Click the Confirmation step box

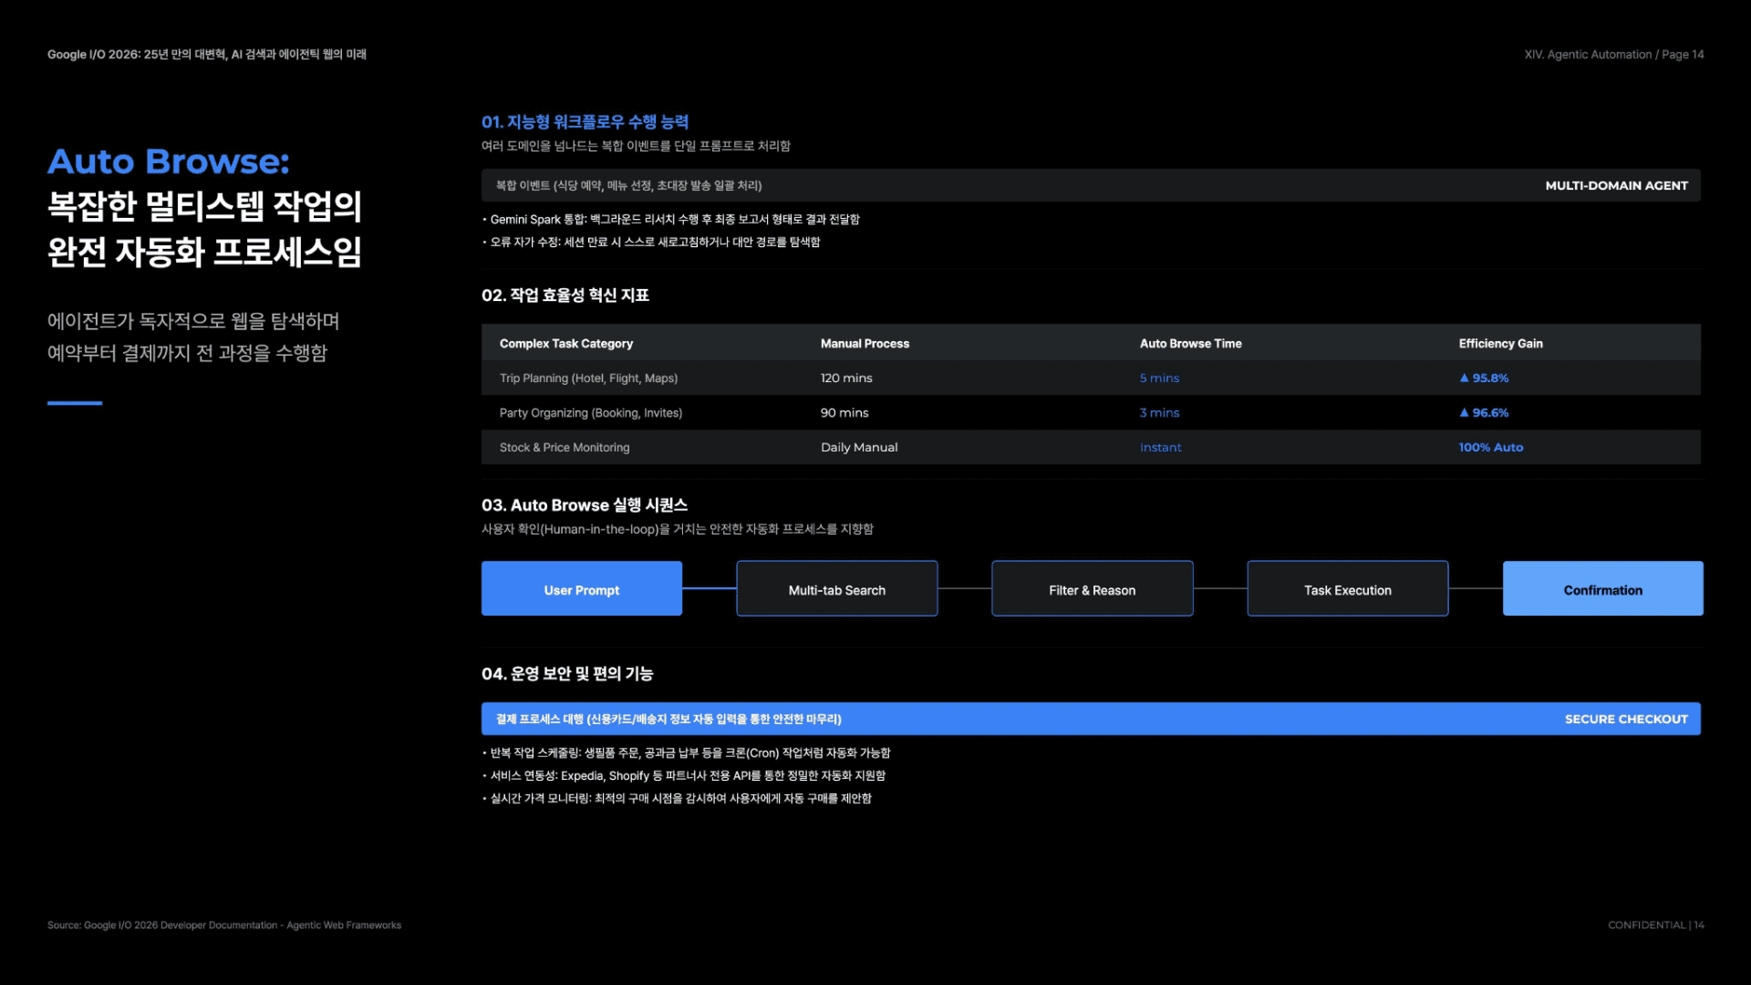pyautogui.click(x=1603, y=589)
